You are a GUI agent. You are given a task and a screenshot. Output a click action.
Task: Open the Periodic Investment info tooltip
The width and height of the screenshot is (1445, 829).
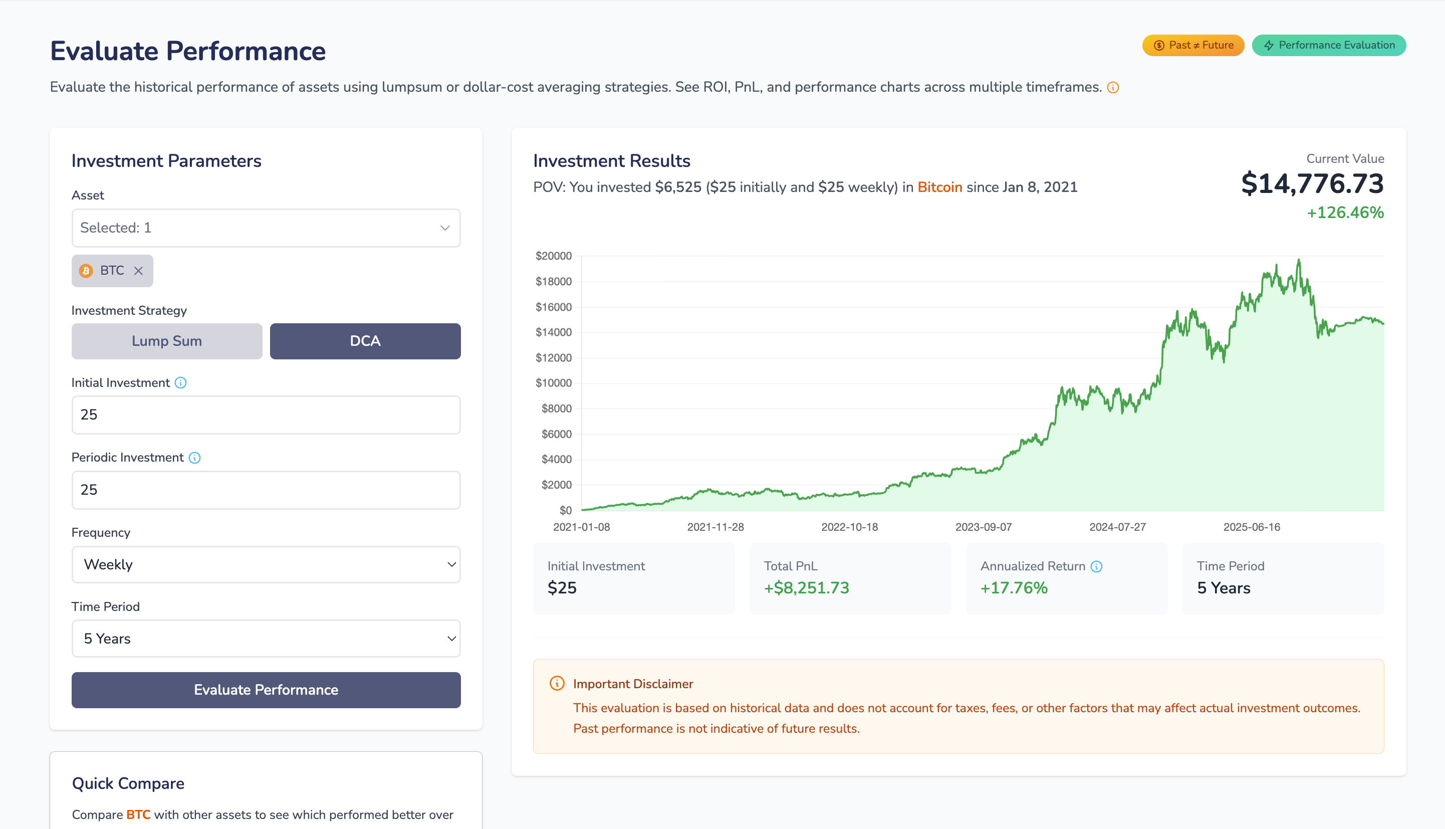(194, 457)
